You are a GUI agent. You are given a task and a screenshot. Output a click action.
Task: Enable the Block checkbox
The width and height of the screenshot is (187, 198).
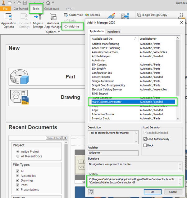click(x=145, y=145)
